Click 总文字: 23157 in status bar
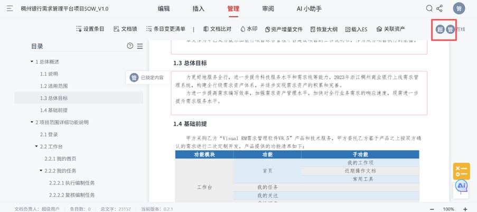The width and height of the screenshot is (477, 212). [x=116, y=209]
